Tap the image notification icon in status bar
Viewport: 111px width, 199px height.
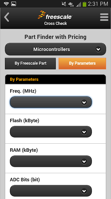point(14,4)
